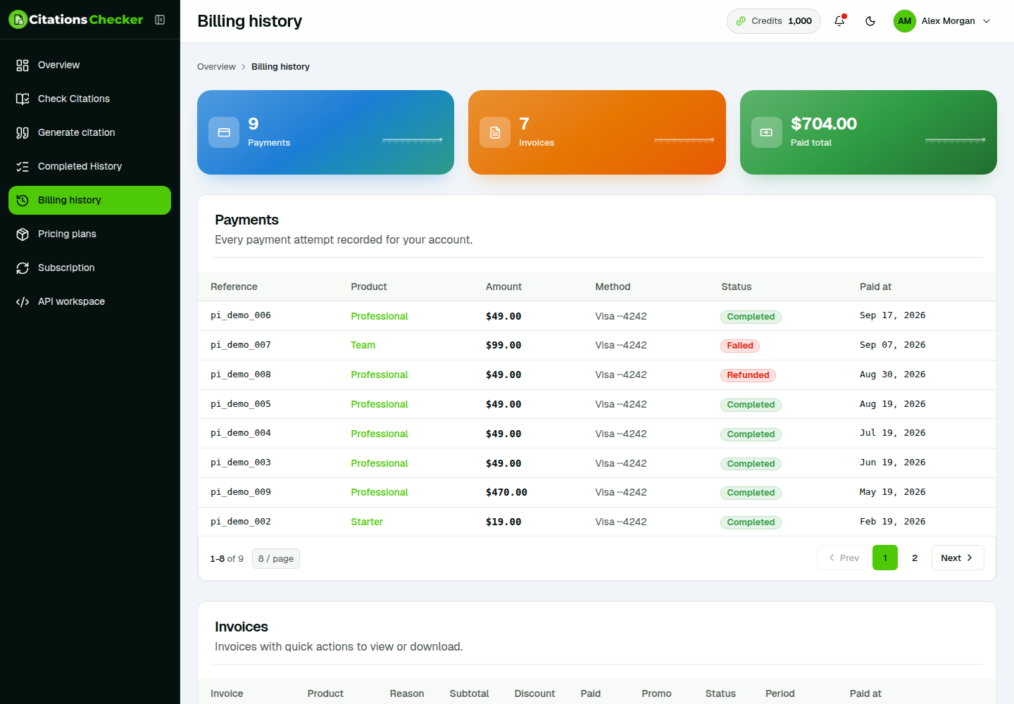Open Check Citations from the sidebar
The height and width of the screenshot is (704, 1014).
[x=89, y=99]
